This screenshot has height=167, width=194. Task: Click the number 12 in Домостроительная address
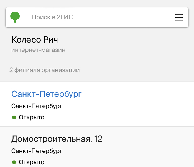(x=98, y=139)
